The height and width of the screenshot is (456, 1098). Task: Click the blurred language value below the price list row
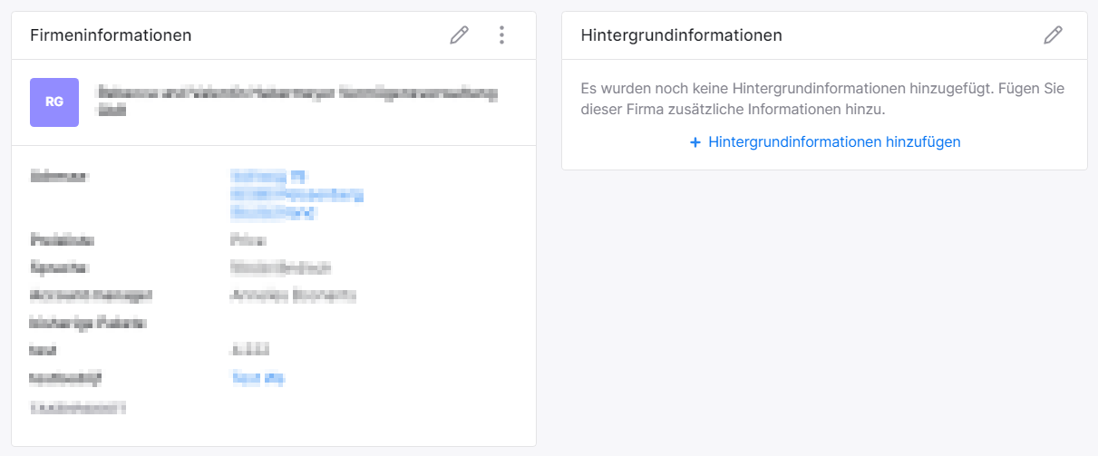coord(281,268)
